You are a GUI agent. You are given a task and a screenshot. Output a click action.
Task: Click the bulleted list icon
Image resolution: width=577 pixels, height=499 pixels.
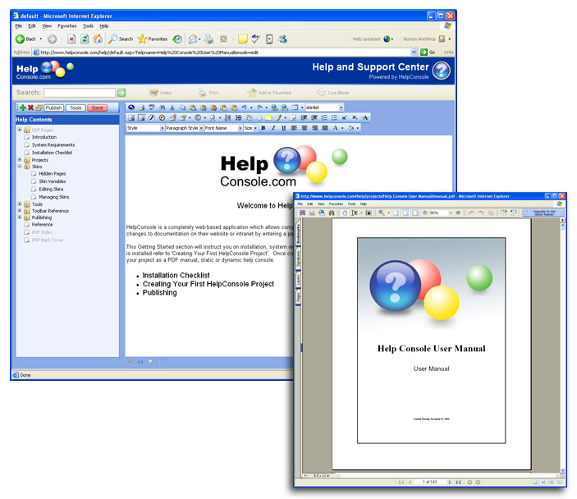[334, 117]
